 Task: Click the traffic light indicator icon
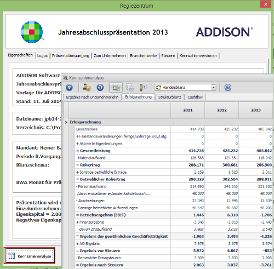(143, 87)
